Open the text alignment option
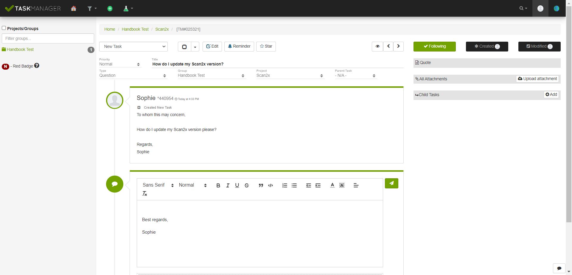 [356, 185]
